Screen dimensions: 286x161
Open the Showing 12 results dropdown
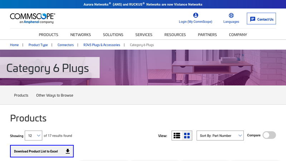point(33,136)
